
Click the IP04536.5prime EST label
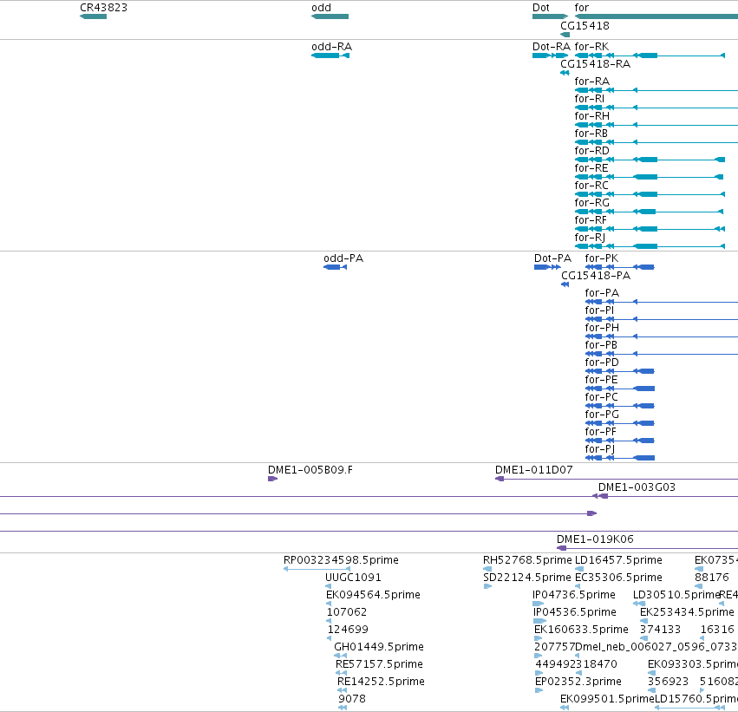tap(575, 612)
